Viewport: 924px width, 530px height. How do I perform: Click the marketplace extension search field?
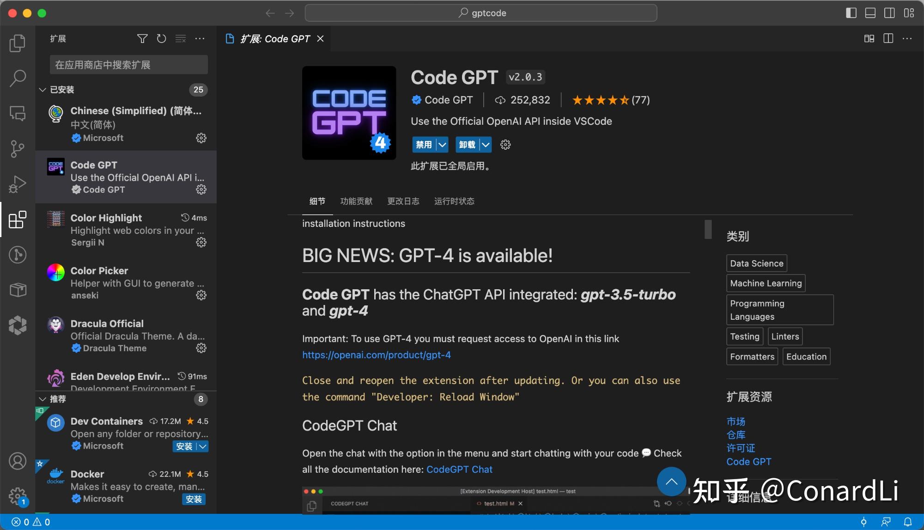tap(128, 65)
